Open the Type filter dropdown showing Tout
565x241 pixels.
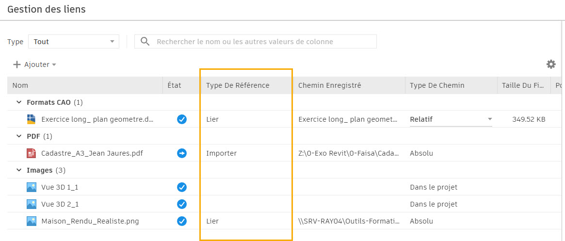(x=73, y=42)
